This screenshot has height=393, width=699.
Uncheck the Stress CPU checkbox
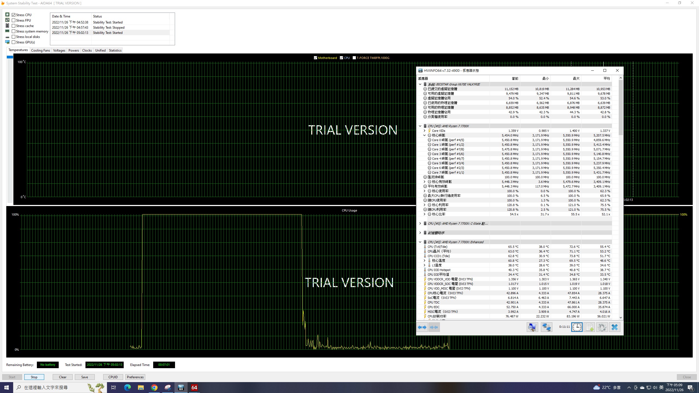point(13,15)
